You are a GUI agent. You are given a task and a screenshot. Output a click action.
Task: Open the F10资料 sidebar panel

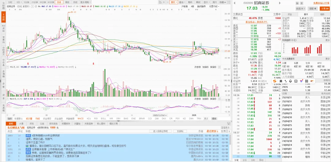[x=3, y=29]
